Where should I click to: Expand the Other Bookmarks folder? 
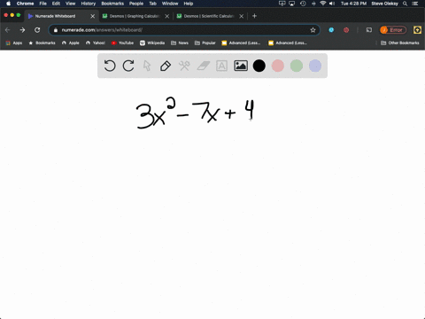400,43
